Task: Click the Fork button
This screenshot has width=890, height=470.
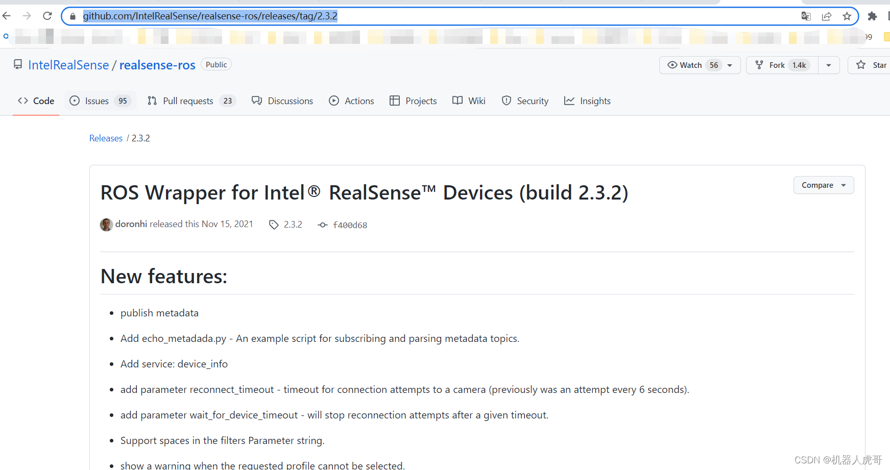Action: 782,65
